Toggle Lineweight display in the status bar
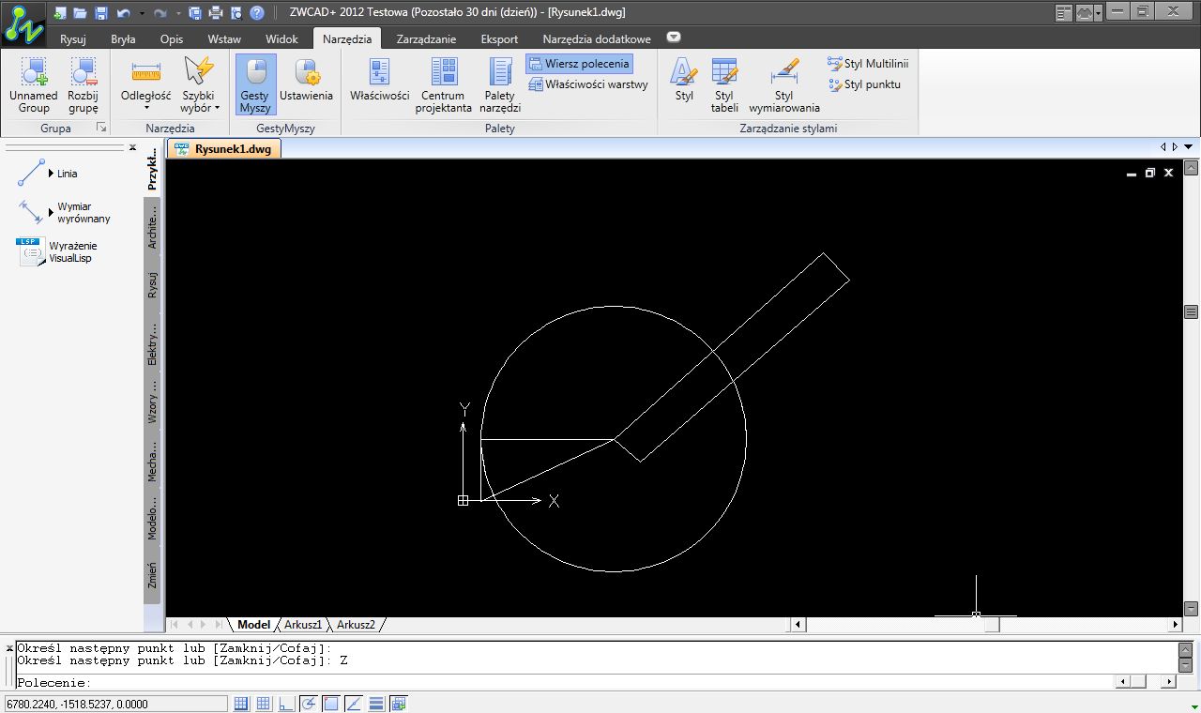The height and width of the screenshot is (713, 1201). [x=376, y=704]
